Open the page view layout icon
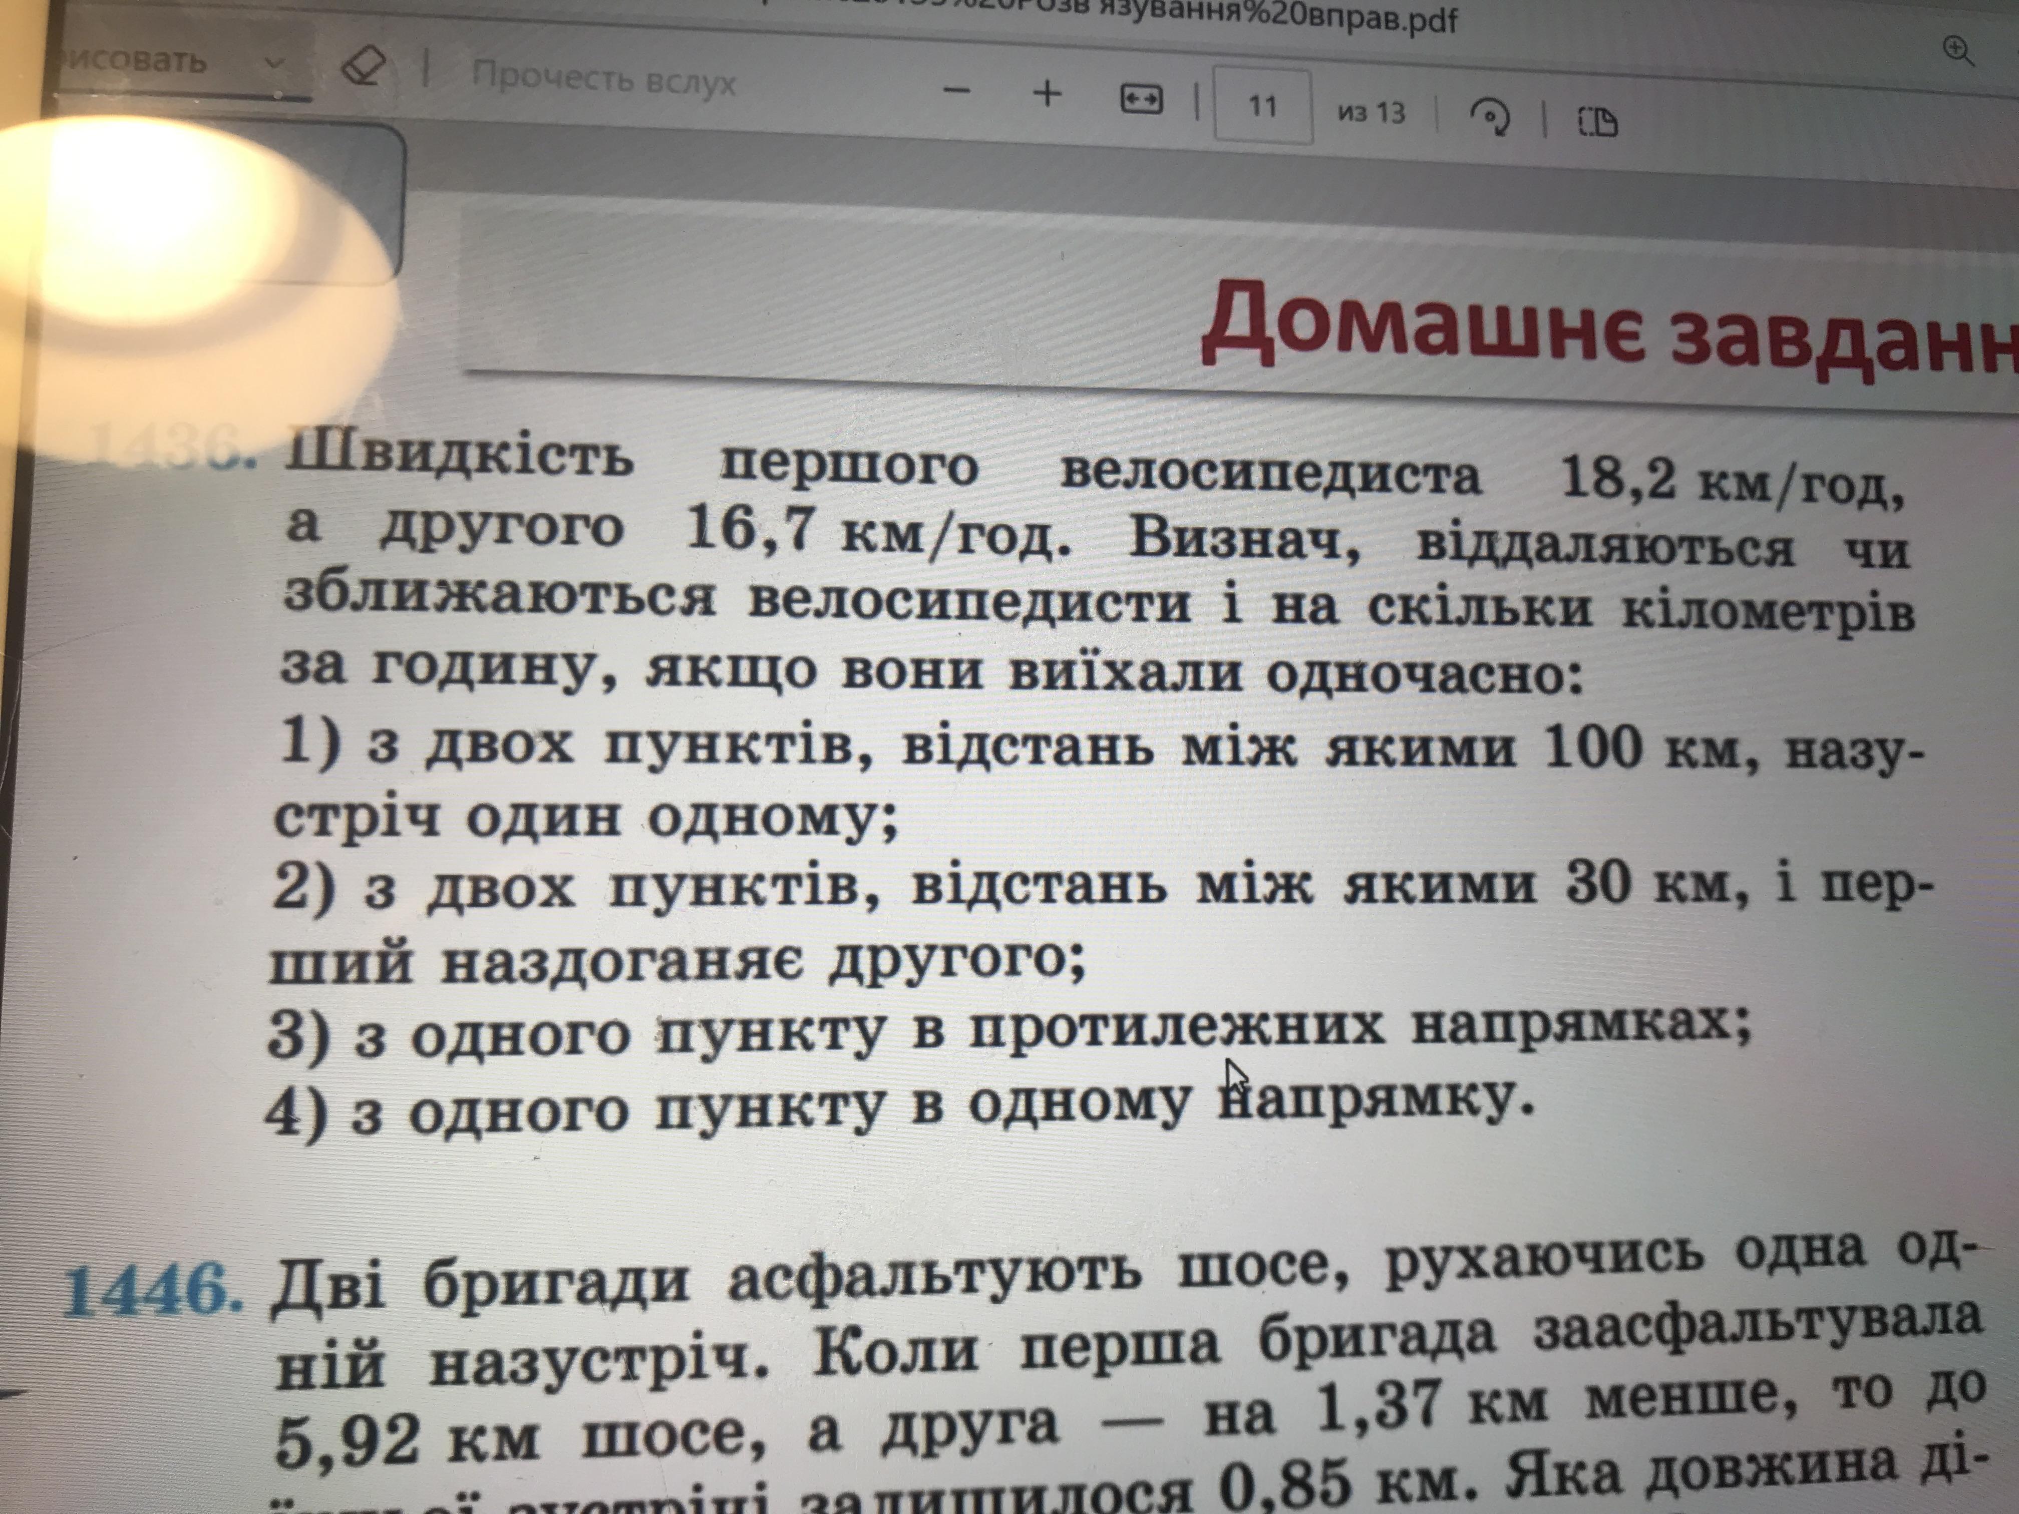 click(x=1597, y=121)
